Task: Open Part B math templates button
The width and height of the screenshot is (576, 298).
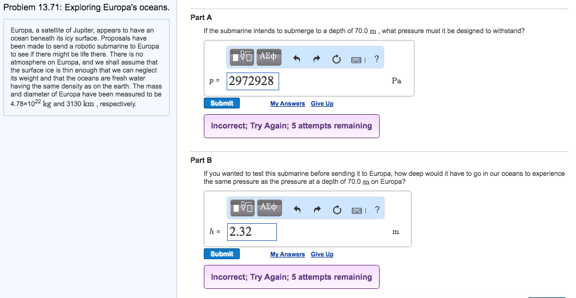Action: coord(242,208)
